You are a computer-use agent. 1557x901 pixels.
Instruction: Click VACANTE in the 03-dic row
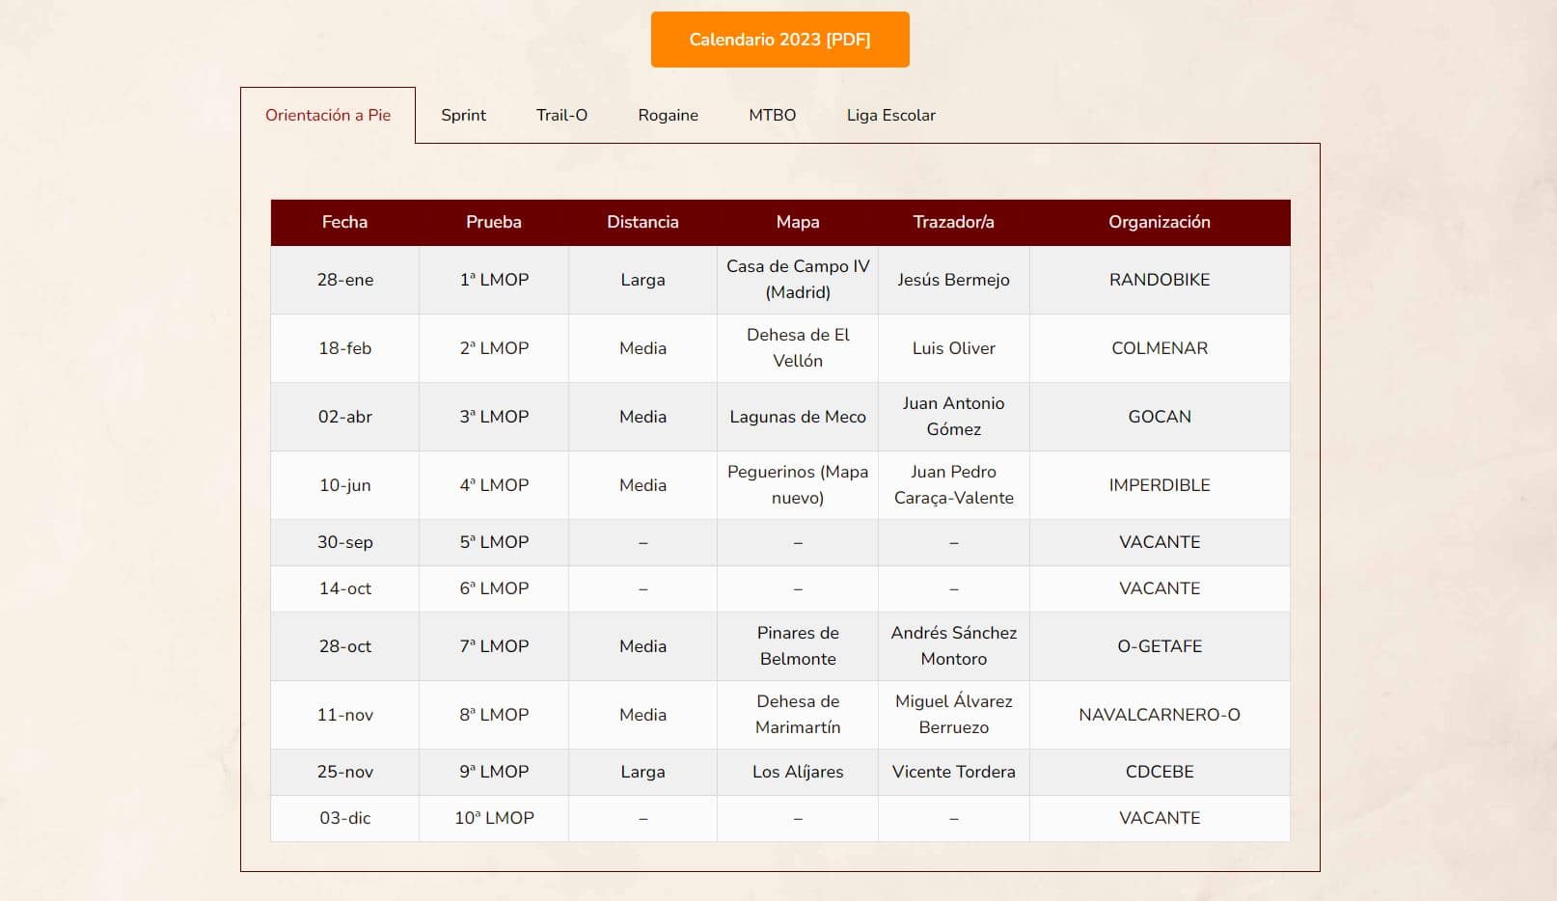click(x=1160, y=818)
